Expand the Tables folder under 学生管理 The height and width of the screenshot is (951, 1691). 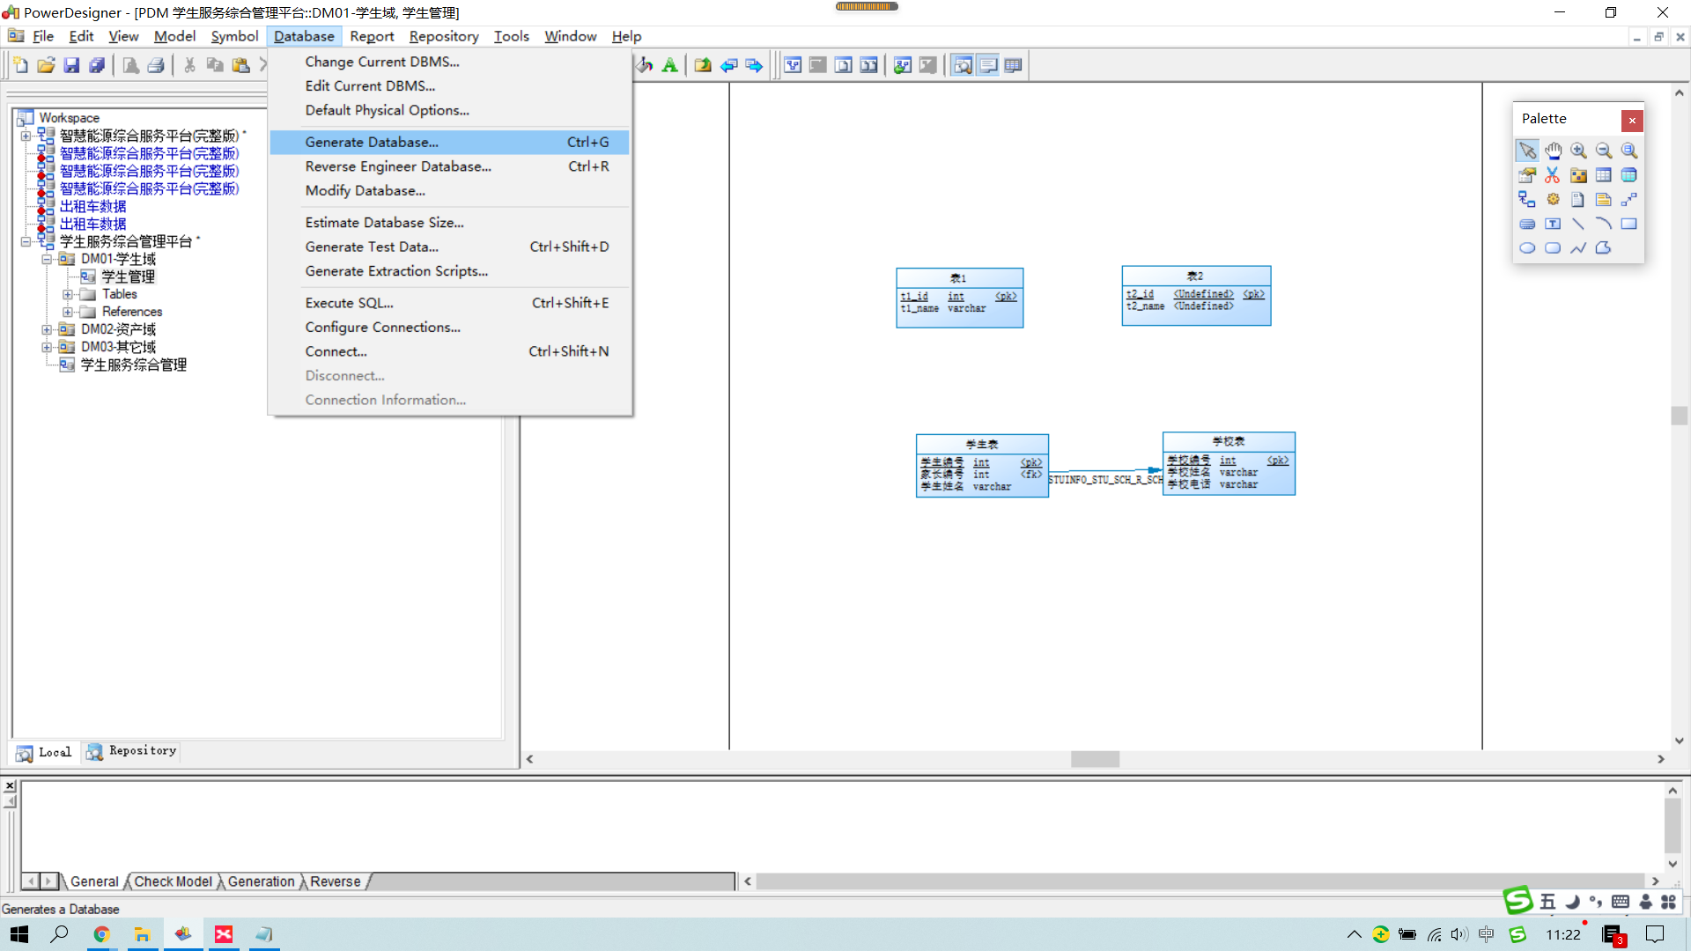click(69, 294)
